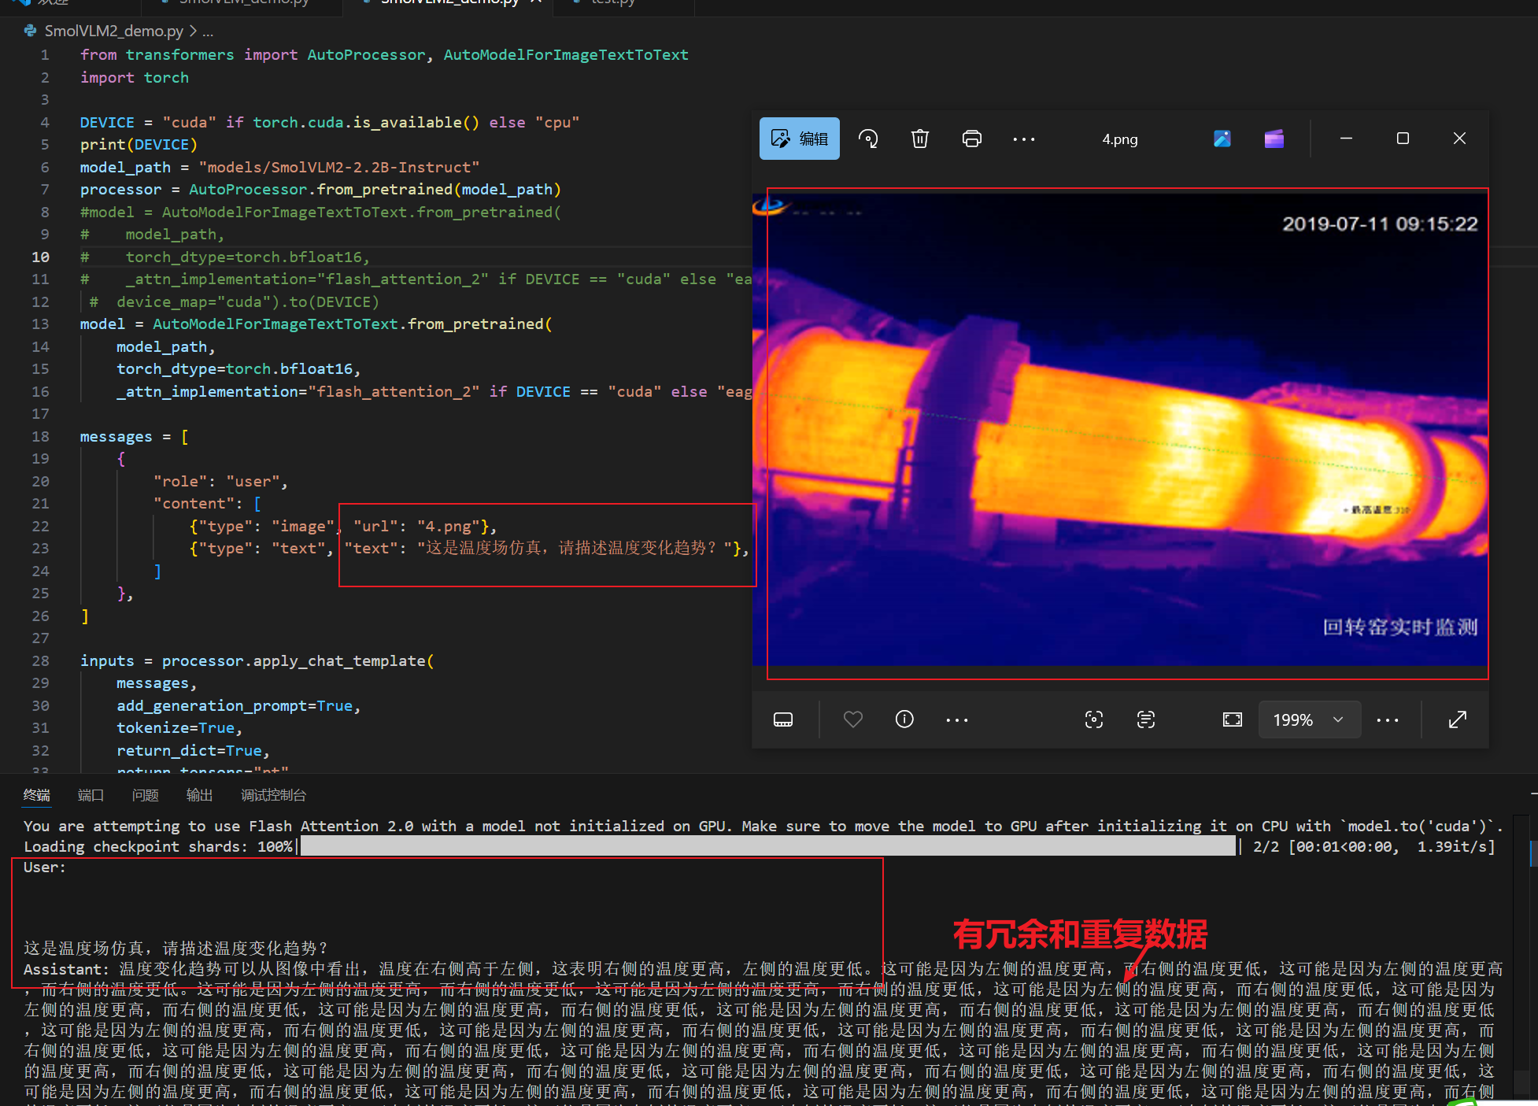Open the image info panel
The width and height of the screenshot is (1538, 1106).
(x=904, y=719)
